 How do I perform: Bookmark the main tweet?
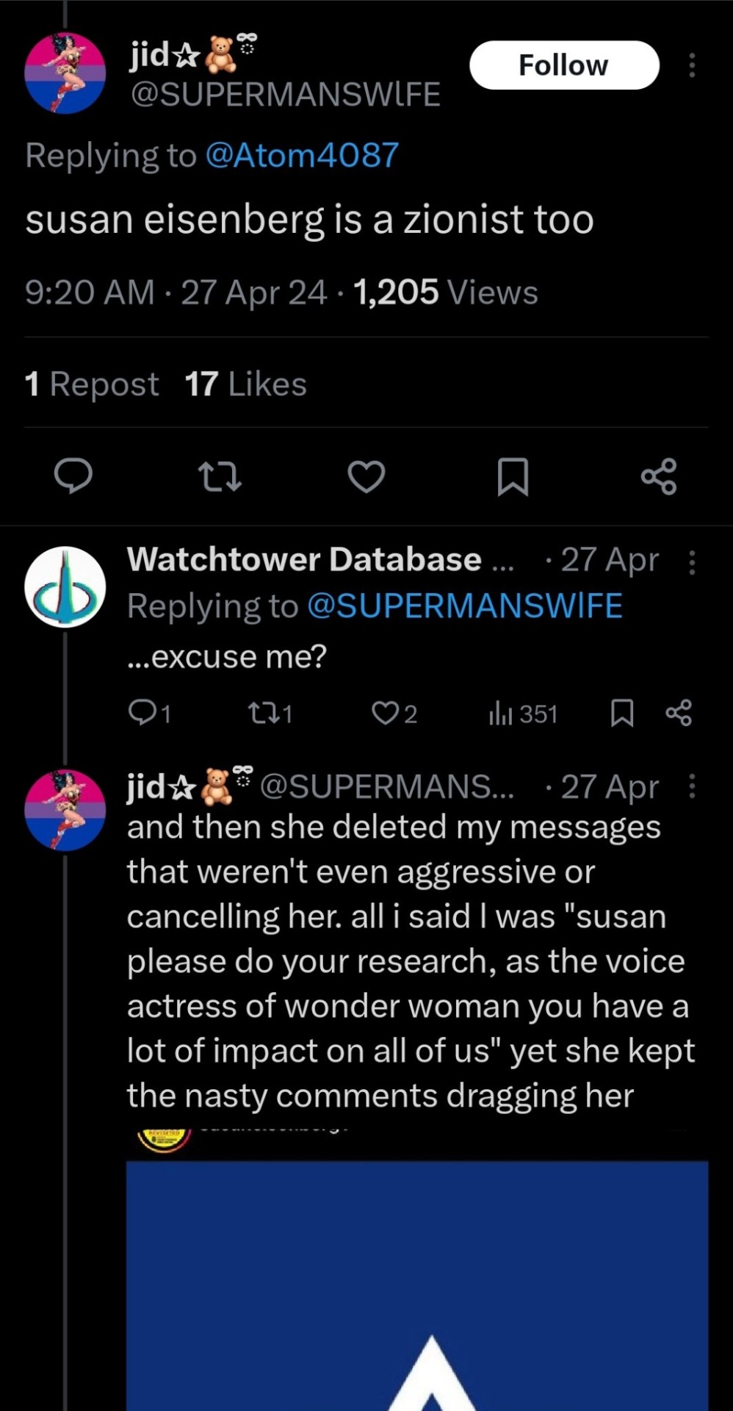point(513,476)
